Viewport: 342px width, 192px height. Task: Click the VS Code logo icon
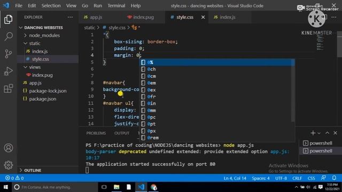coord(6,5)
